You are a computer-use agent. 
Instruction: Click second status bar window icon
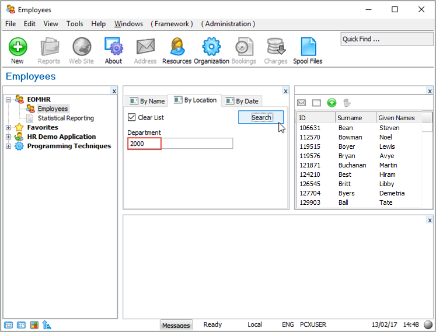coord(21,325)
